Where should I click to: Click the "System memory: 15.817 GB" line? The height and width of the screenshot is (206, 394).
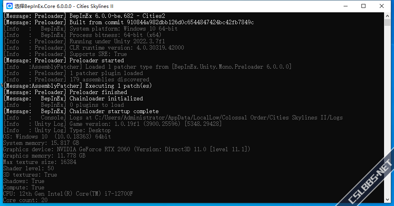41,143
